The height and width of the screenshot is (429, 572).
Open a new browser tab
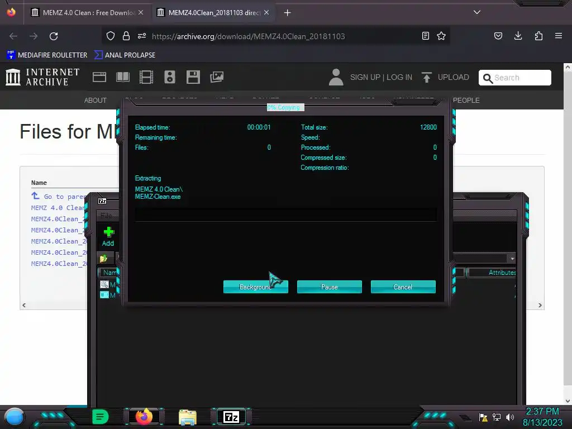pos(288,13)
